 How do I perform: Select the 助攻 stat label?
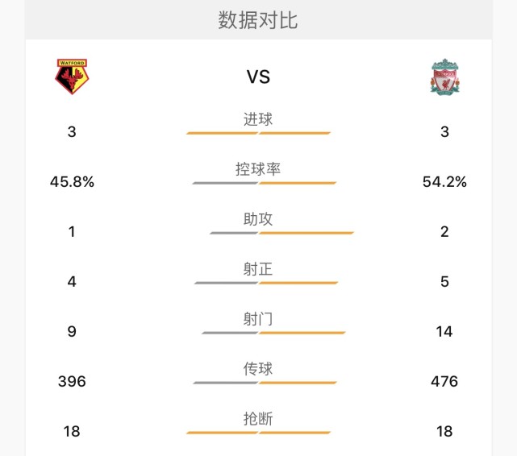click(258, 219)
